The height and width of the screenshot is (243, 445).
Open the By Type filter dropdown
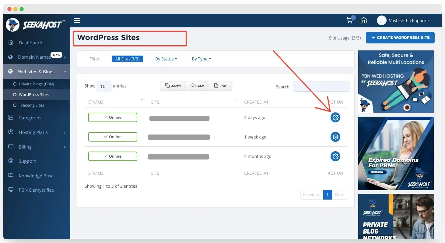coord(201,59)
